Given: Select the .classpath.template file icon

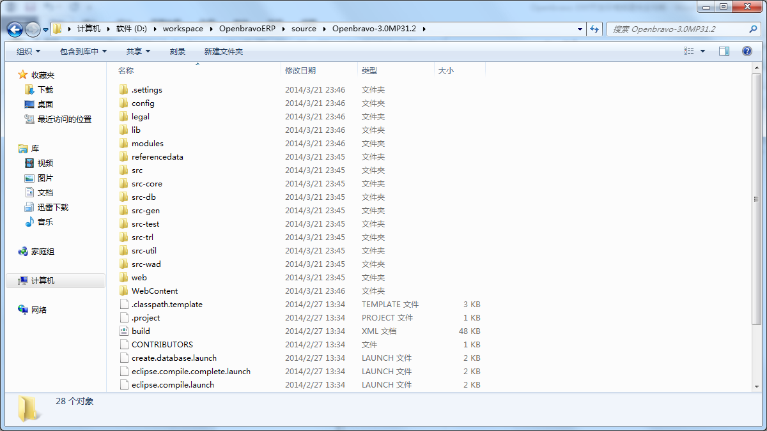Looking at the screenshot, I should (x=124, y=304).
